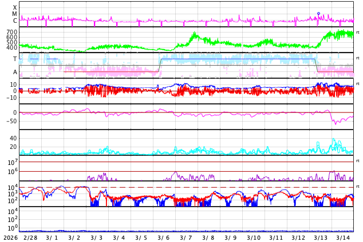Image resolution: width=363 pixels, height=242 pixels.
Task: Click the -10 value on the red/blue plot axis
Action: coord(11,98)
